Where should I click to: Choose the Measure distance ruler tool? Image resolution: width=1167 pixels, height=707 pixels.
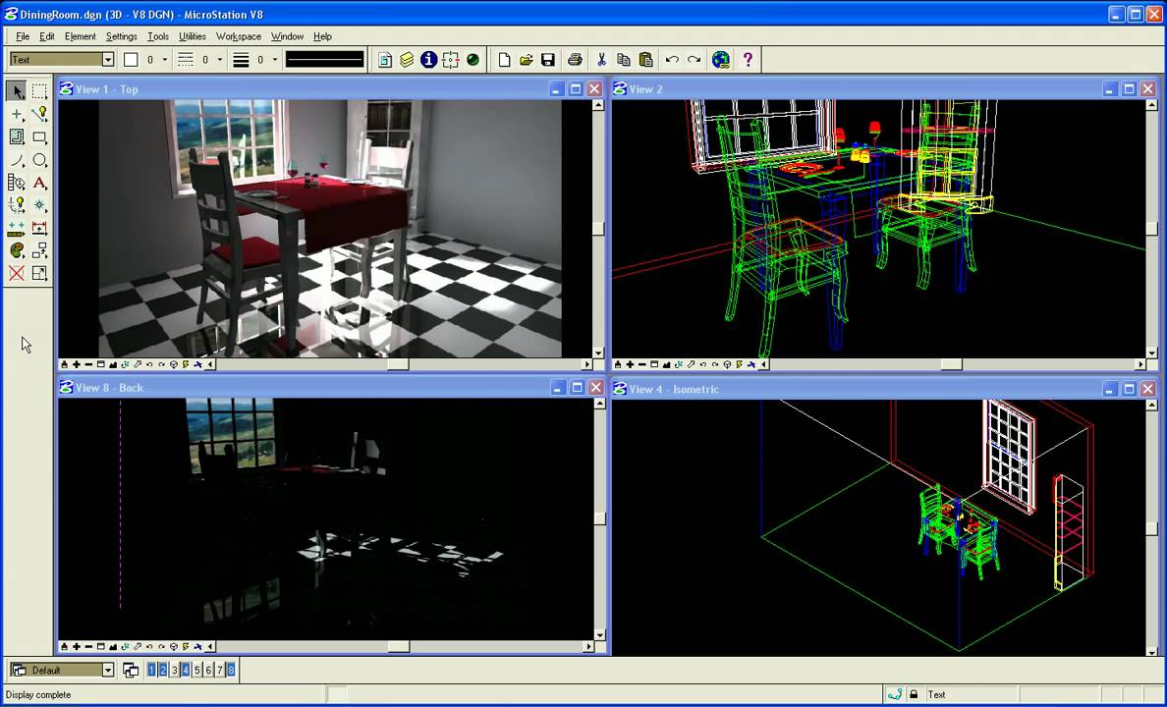click(x=17, y=228)
